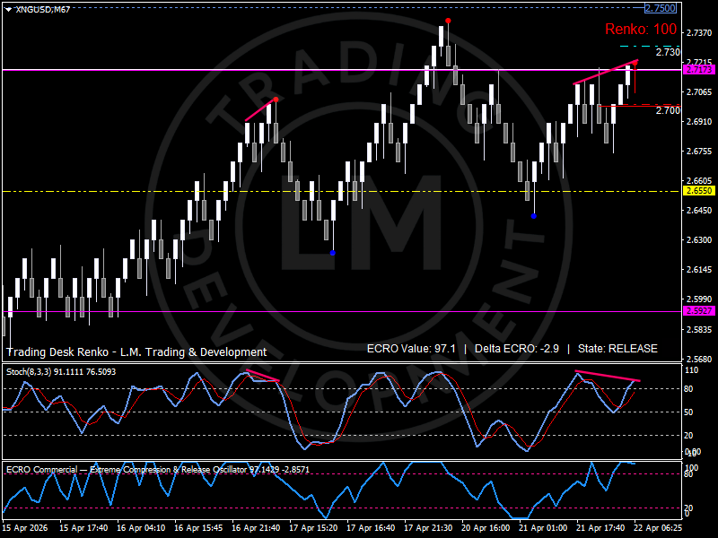Click the blue signal dot under the 17 Apr low
This screenshot has width=718, height=538.
tap(332, 253)
